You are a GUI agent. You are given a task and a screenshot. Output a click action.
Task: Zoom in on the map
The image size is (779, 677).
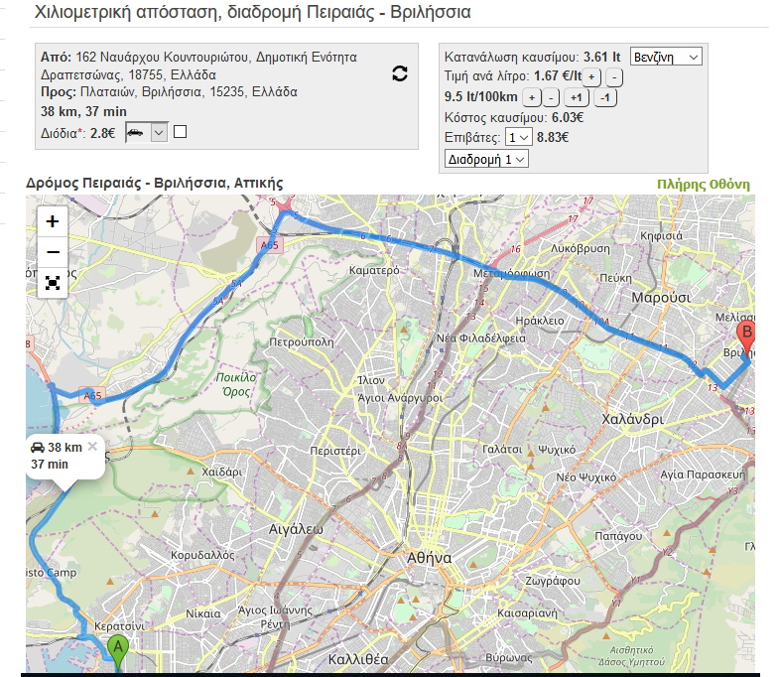[53, 221]
